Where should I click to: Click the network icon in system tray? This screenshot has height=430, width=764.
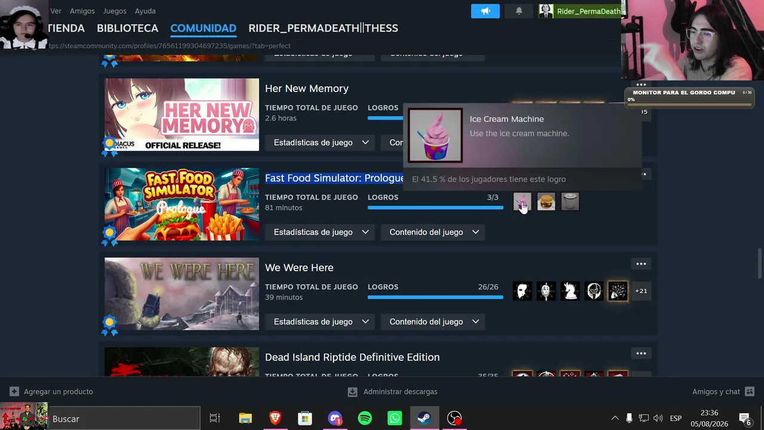point(643,419)
